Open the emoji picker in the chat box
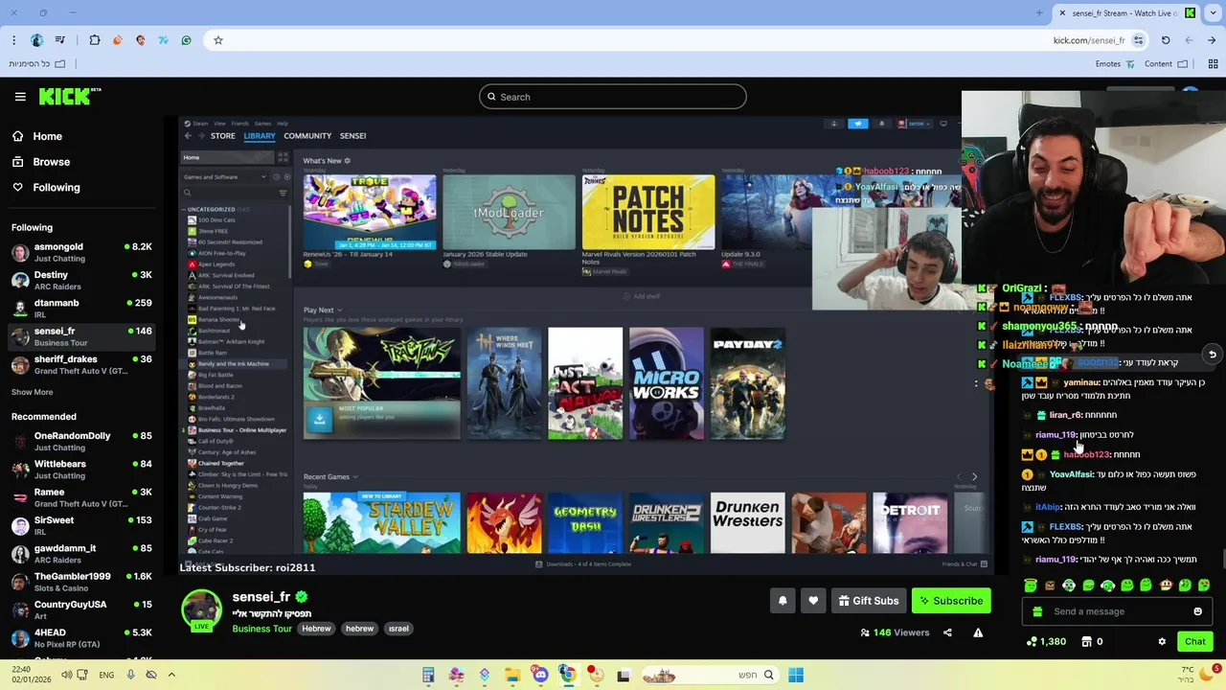This screenshot has width=1226, height=690. [1197, 611]
